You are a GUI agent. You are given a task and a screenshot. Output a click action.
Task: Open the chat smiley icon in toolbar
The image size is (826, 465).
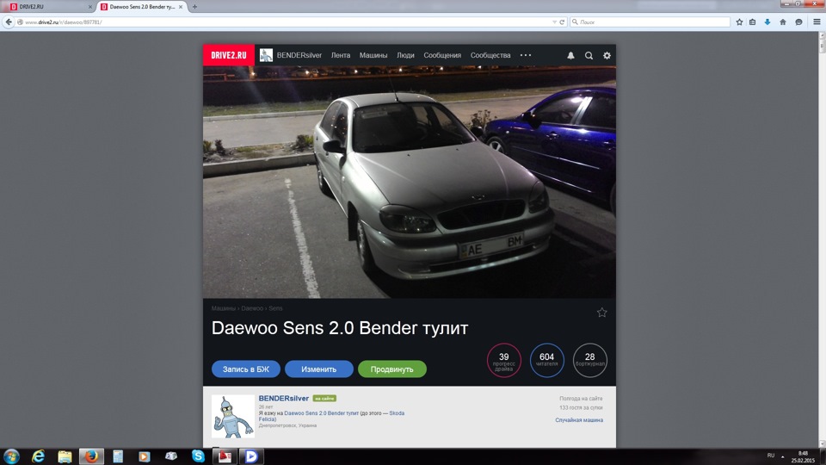(798, 22)
